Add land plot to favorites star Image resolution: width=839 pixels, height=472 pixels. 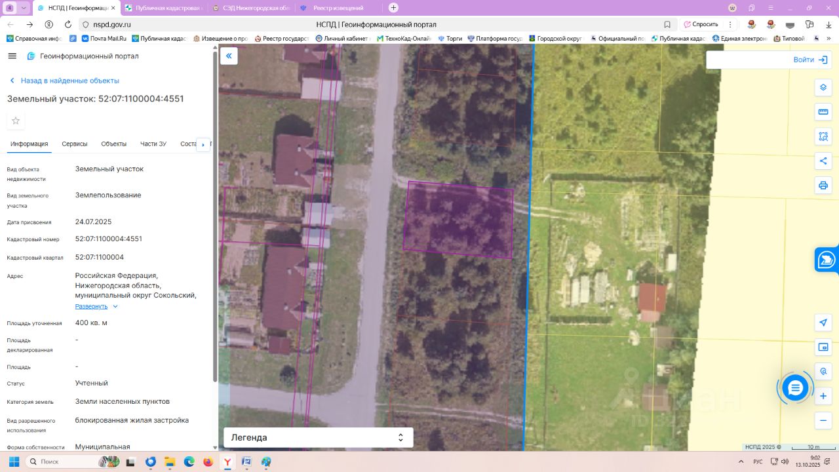16,121
